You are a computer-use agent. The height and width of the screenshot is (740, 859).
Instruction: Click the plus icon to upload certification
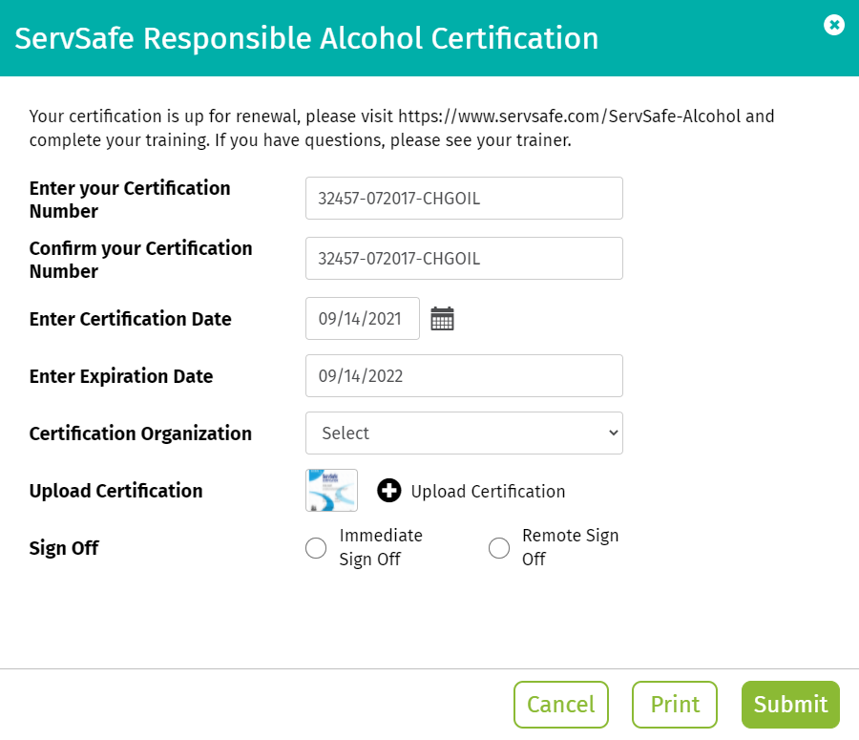pos(389,491)
